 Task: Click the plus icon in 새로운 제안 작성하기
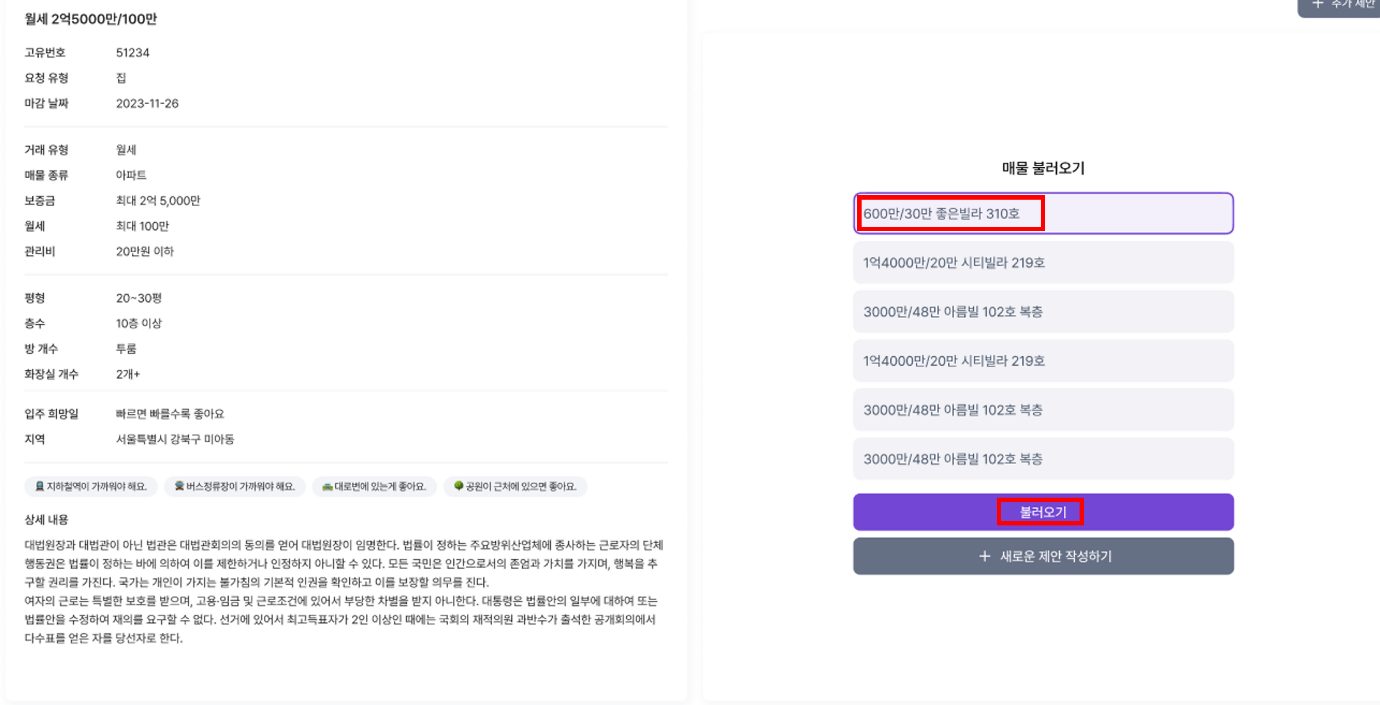pyautogui.click(x=984, y=556)
